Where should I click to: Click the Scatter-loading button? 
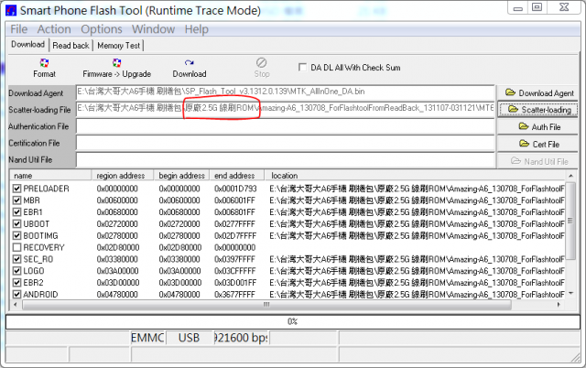point(538,110)
